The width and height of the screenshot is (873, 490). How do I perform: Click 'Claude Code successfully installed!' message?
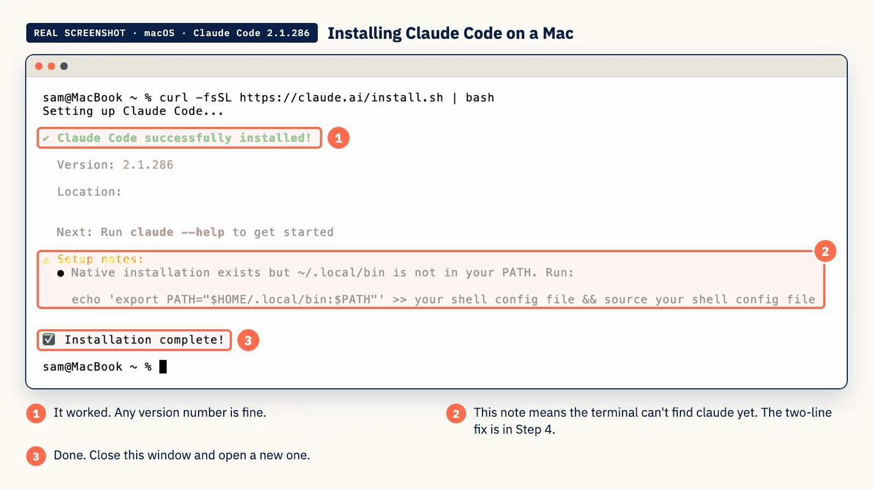184,138
